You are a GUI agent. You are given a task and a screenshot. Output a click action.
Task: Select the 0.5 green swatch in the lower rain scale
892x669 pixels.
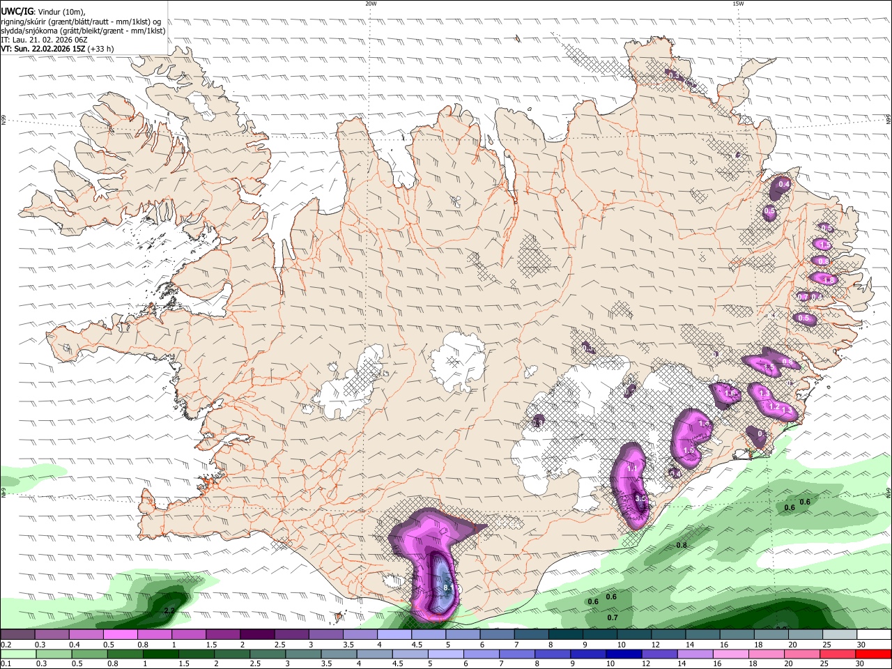(89, 654)
